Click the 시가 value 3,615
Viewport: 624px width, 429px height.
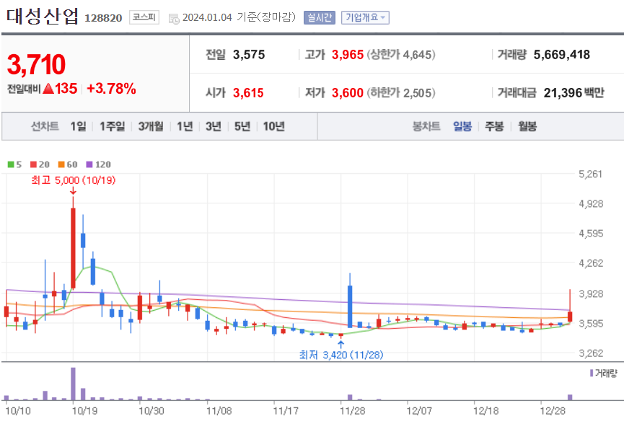point(248,93)
